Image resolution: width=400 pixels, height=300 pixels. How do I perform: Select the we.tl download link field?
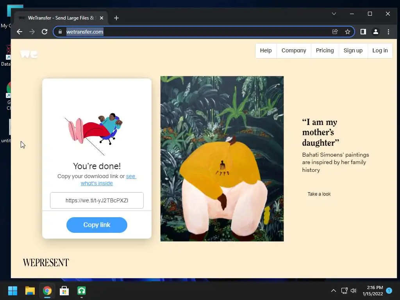(97, 200)
